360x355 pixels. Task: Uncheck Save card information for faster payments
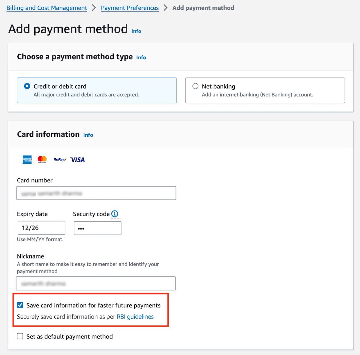tap(20, 305)
